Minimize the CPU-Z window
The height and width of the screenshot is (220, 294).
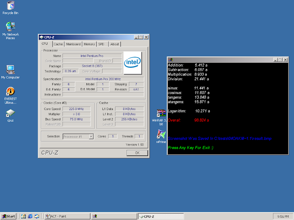[136, 37]
